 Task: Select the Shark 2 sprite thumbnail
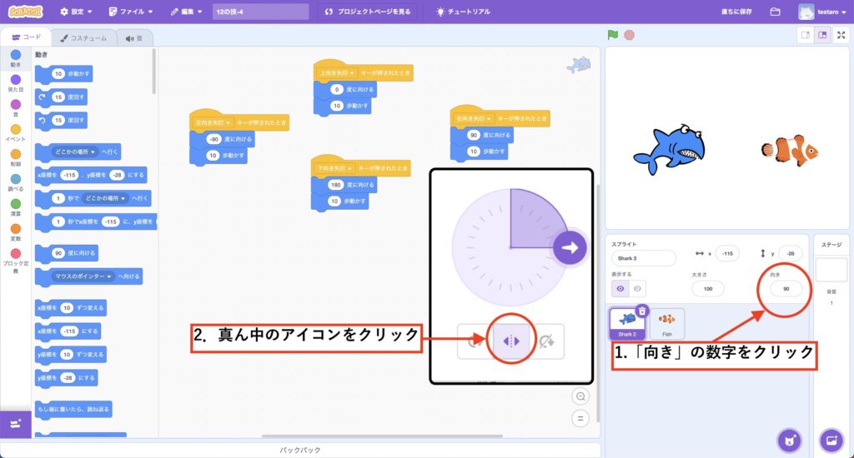point(627,323)
